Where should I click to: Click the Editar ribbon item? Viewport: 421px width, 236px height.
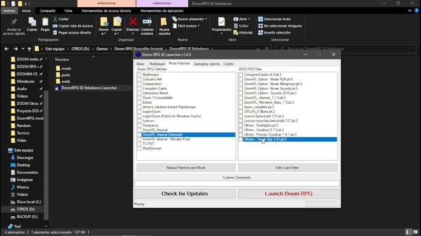241,26
